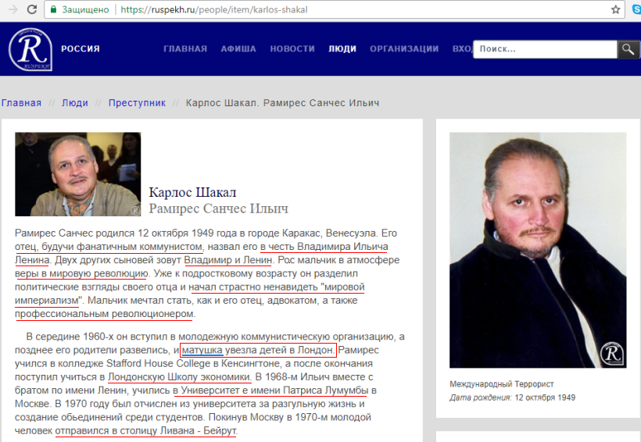Click the РОССИЯ site title
The height and width of the screenshot is (442, 641).
click(81, 48)
